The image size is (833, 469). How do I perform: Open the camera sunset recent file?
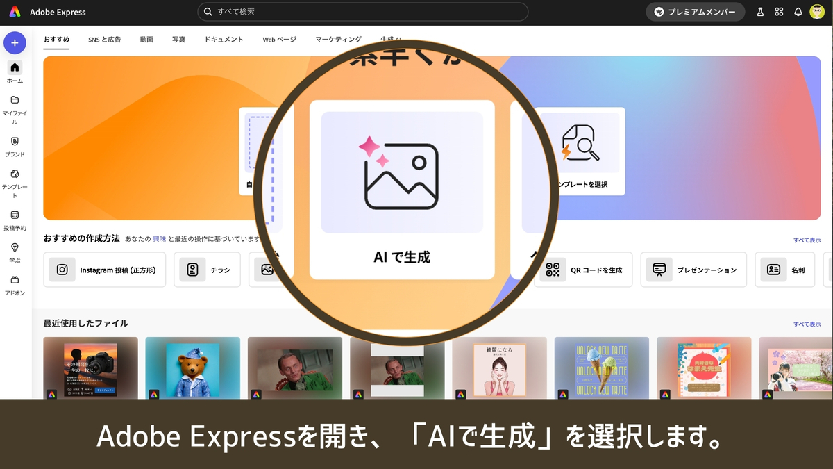90,369
